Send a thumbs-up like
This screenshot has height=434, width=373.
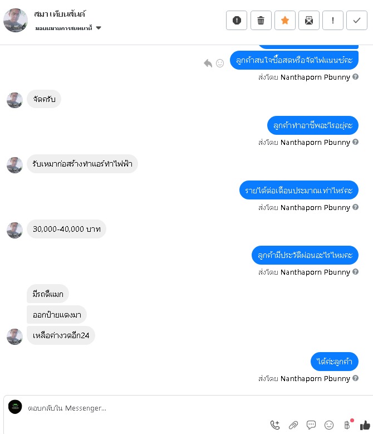tap(365, 425)
